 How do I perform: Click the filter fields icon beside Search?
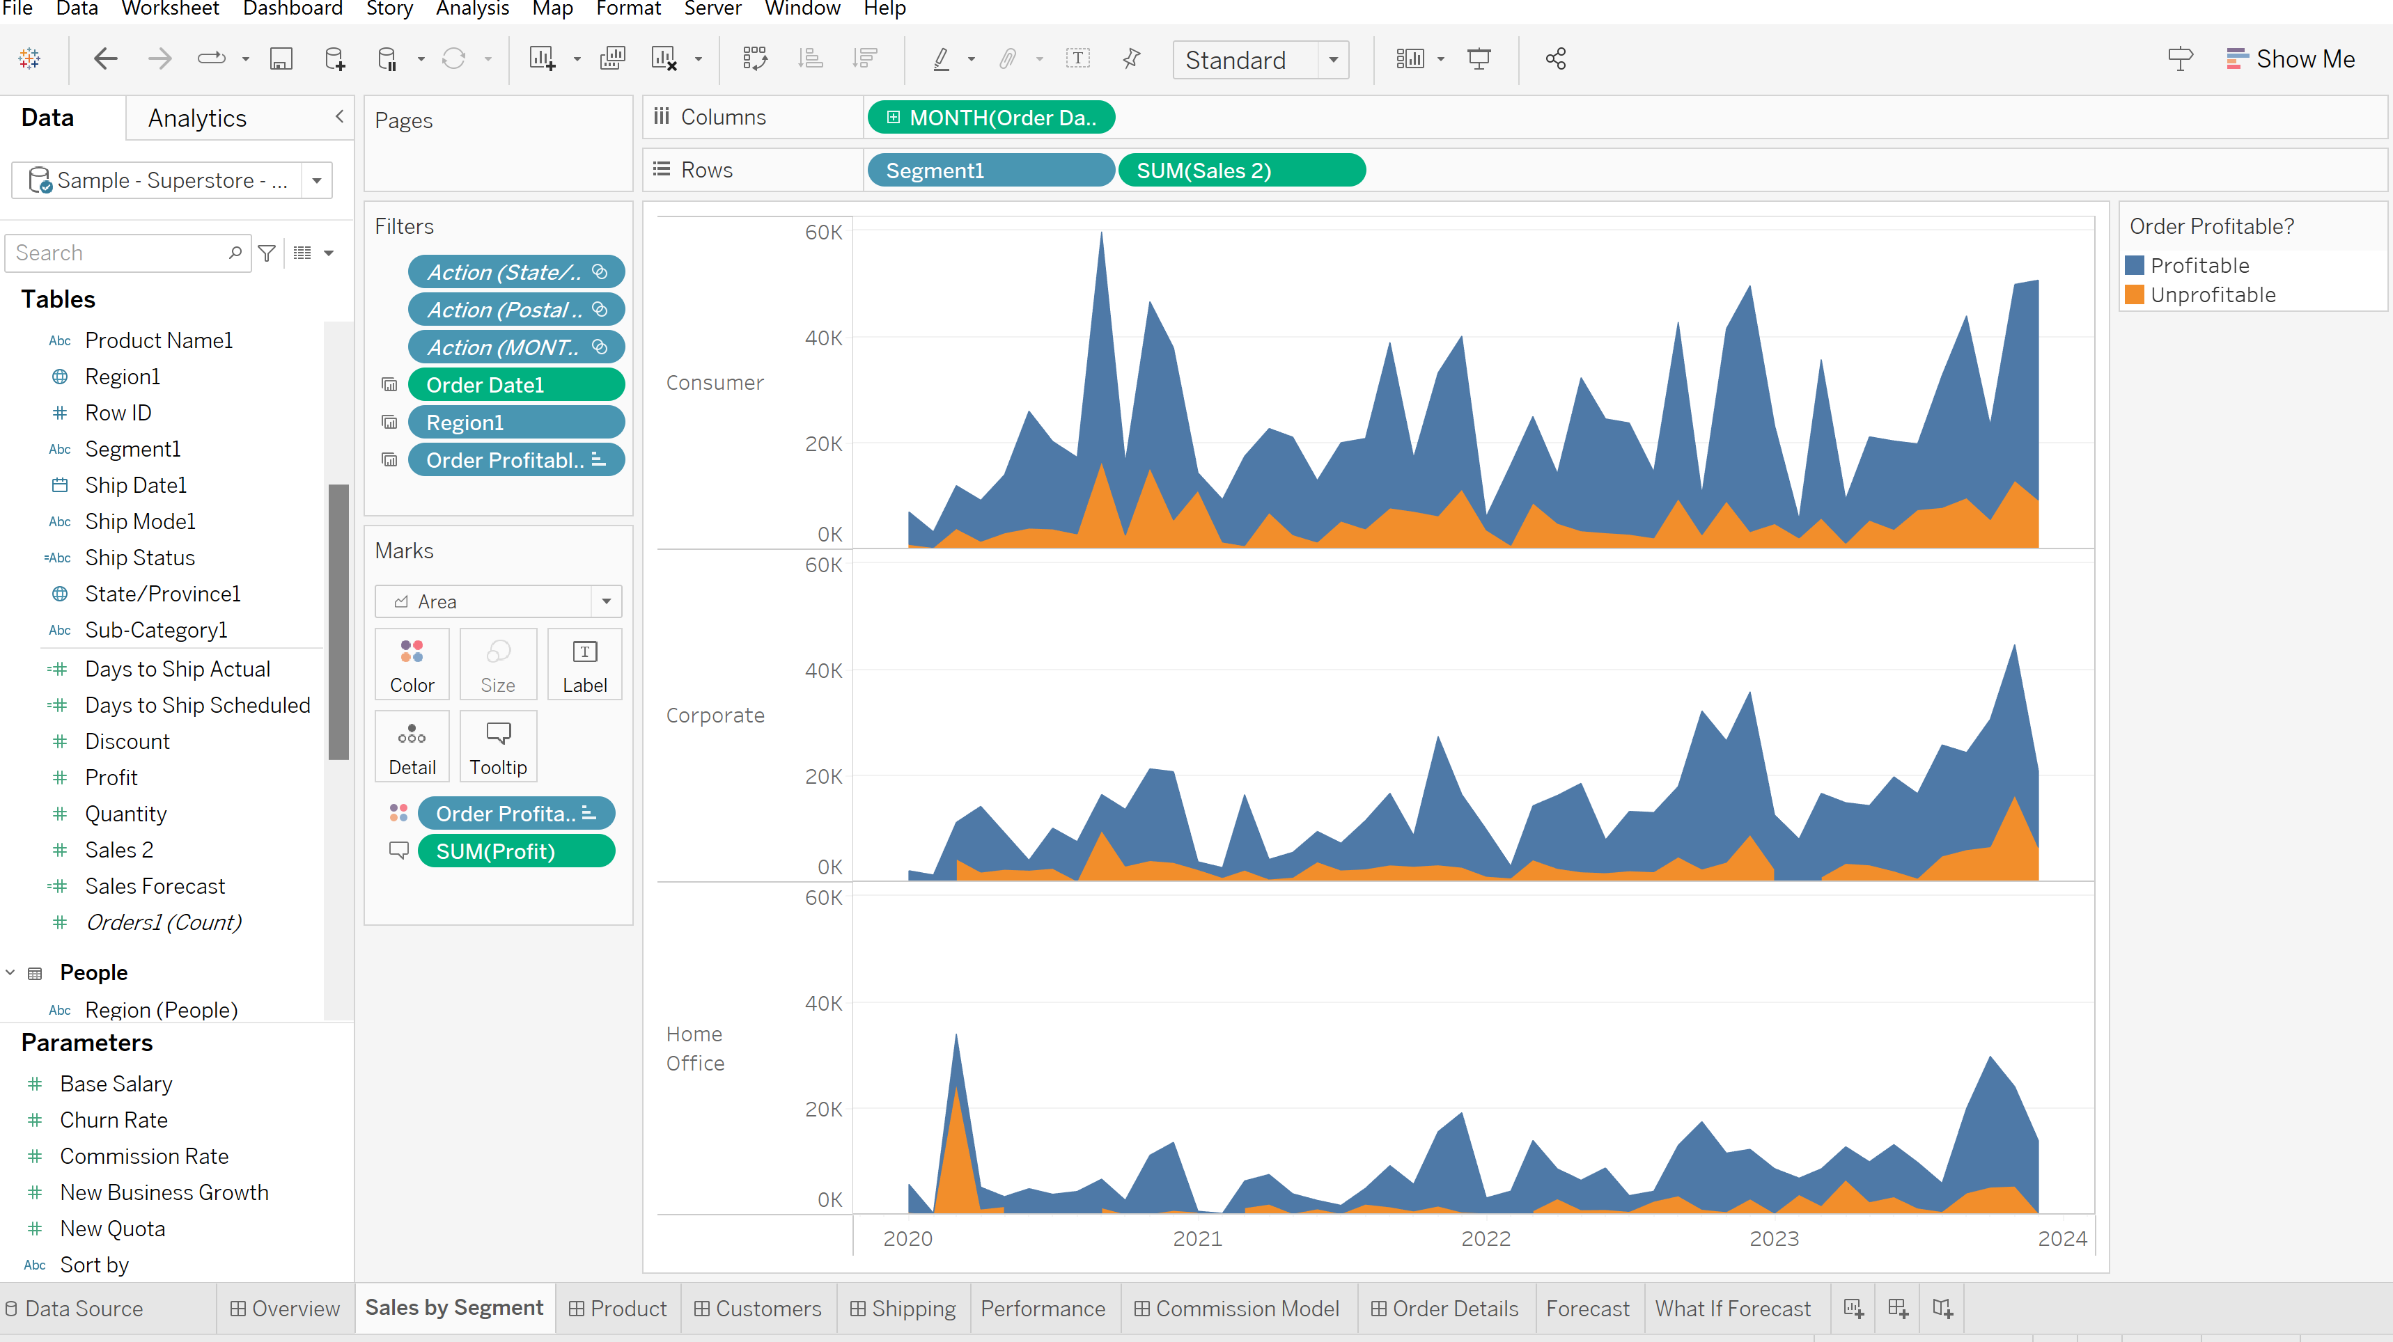click(x=267, y=253)
